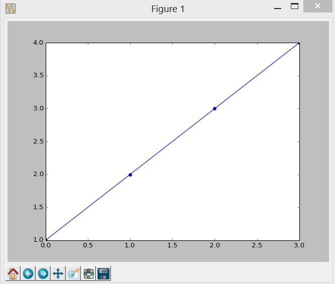Click the 4.0 tick label on the y-axis
Screen dimensions: 335x284
36,43
